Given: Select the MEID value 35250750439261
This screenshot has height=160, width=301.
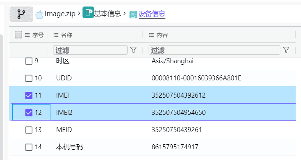Looking at the screenshot, I should coord(176,130).
